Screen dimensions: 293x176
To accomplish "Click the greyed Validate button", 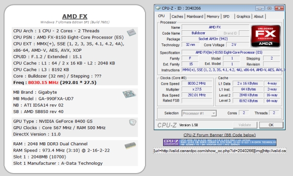I will click(245, 125).
